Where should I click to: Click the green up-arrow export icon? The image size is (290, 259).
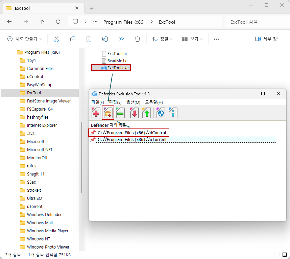coord(147,113)
